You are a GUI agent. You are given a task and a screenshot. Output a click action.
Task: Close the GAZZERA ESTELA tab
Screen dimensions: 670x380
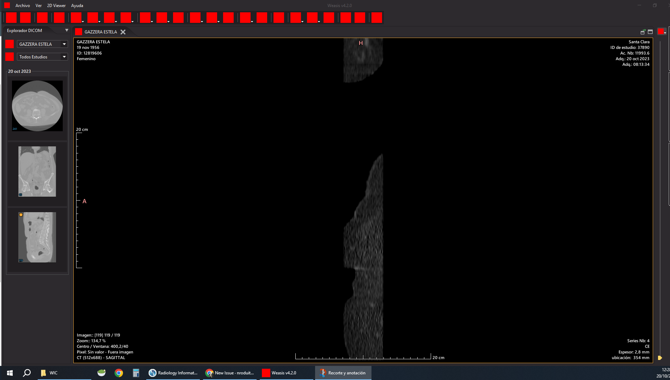pos(123,32)
